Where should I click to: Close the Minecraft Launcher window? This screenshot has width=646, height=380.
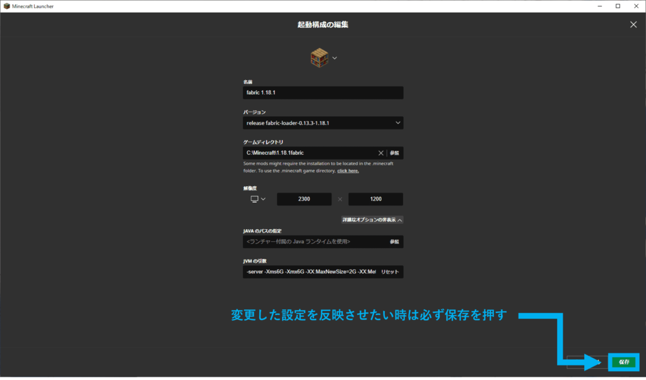(x=636, y=6)
